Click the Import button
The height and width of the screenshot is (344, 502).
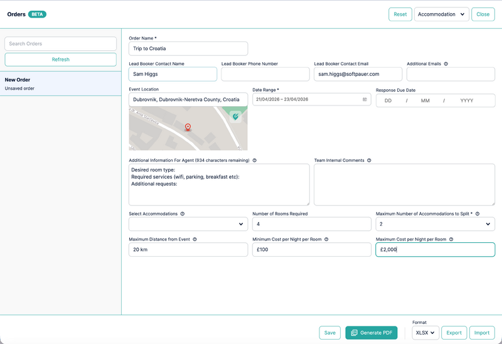tap(482, 333)
